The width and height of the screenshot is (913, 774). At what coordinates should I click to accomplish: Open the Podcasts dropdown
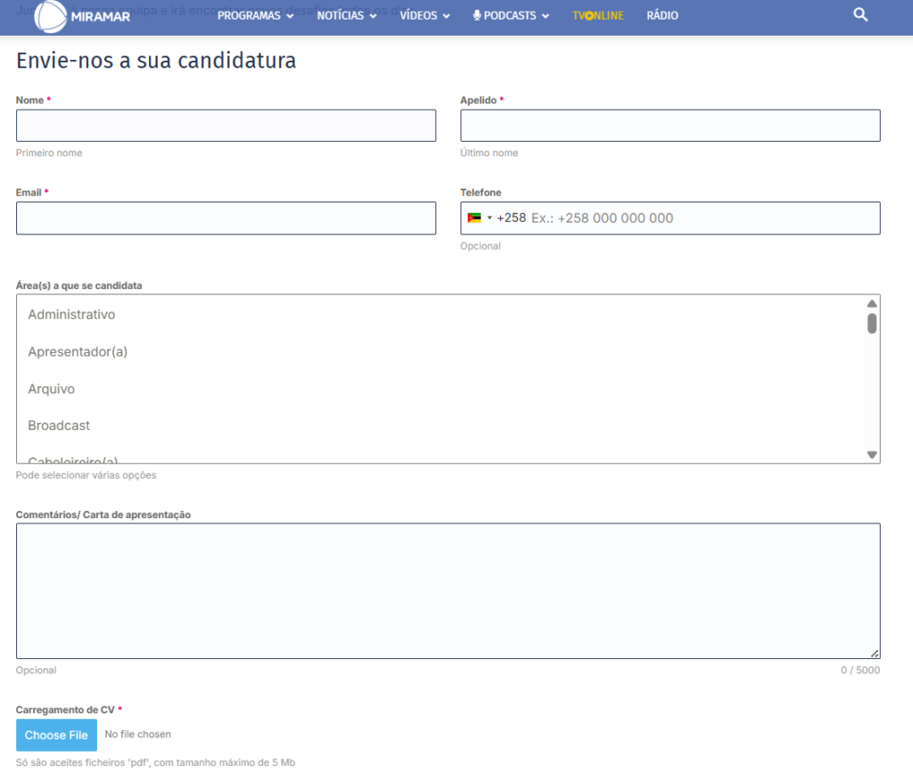510,15
